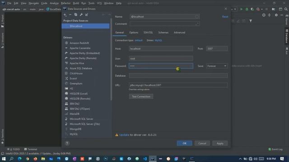The height and width of the screenshot is (162, 289).
Task: Select Microsoft SQL Server (jTds) driver
Action: point(85,124)
